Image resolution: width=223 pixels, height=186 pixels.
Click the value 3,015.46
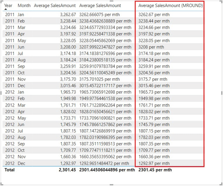click(x=68, y=86)
